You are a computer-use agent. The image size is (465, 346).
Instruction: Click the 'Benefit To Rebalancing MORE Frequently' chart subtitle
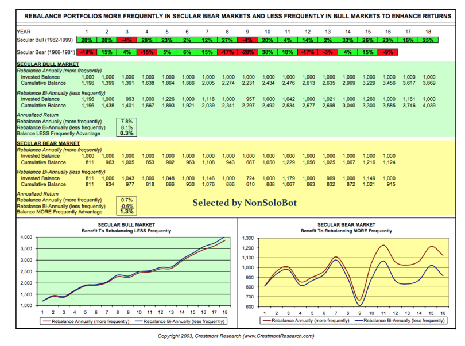click(x=350, y=231)
